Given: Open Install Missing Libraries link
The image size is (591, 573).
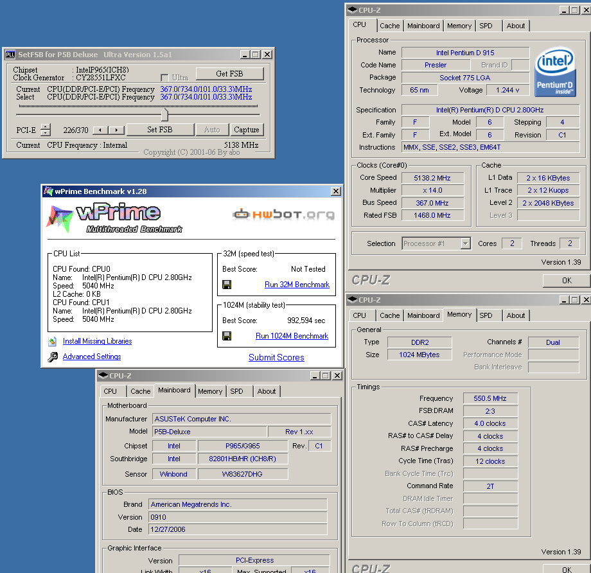Looking at the screenshot, I should 97,341.
